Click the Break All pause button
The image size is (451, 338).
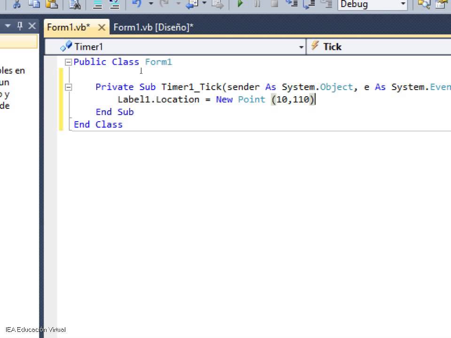pos(257,4)
